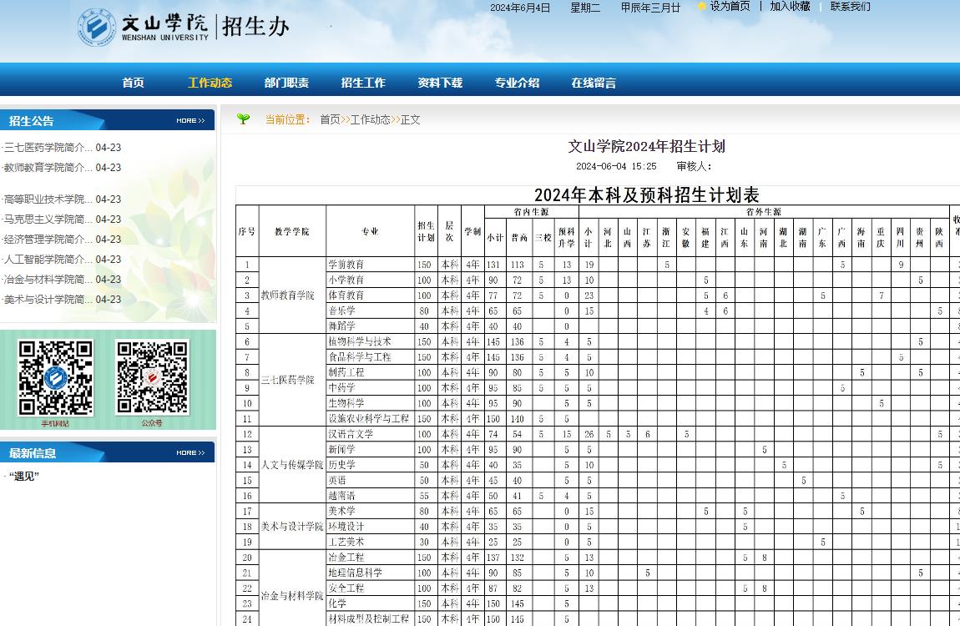Click the star icon beside 设为首页

tap(701, 6)
